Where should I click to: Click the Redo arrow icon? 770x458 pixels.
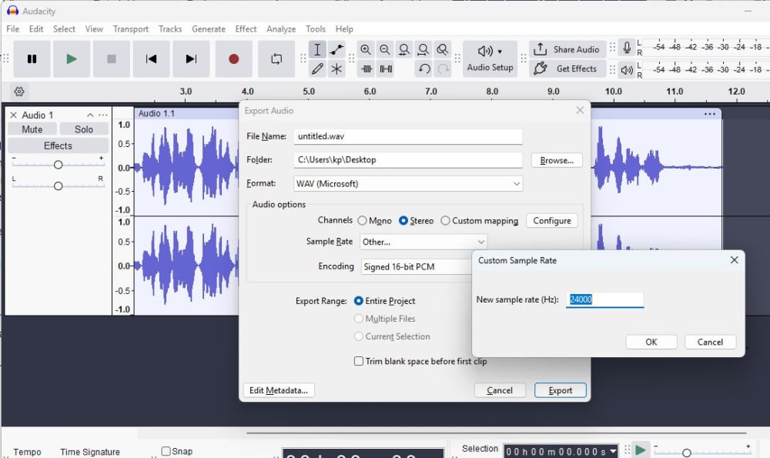(x=443, y=69)
